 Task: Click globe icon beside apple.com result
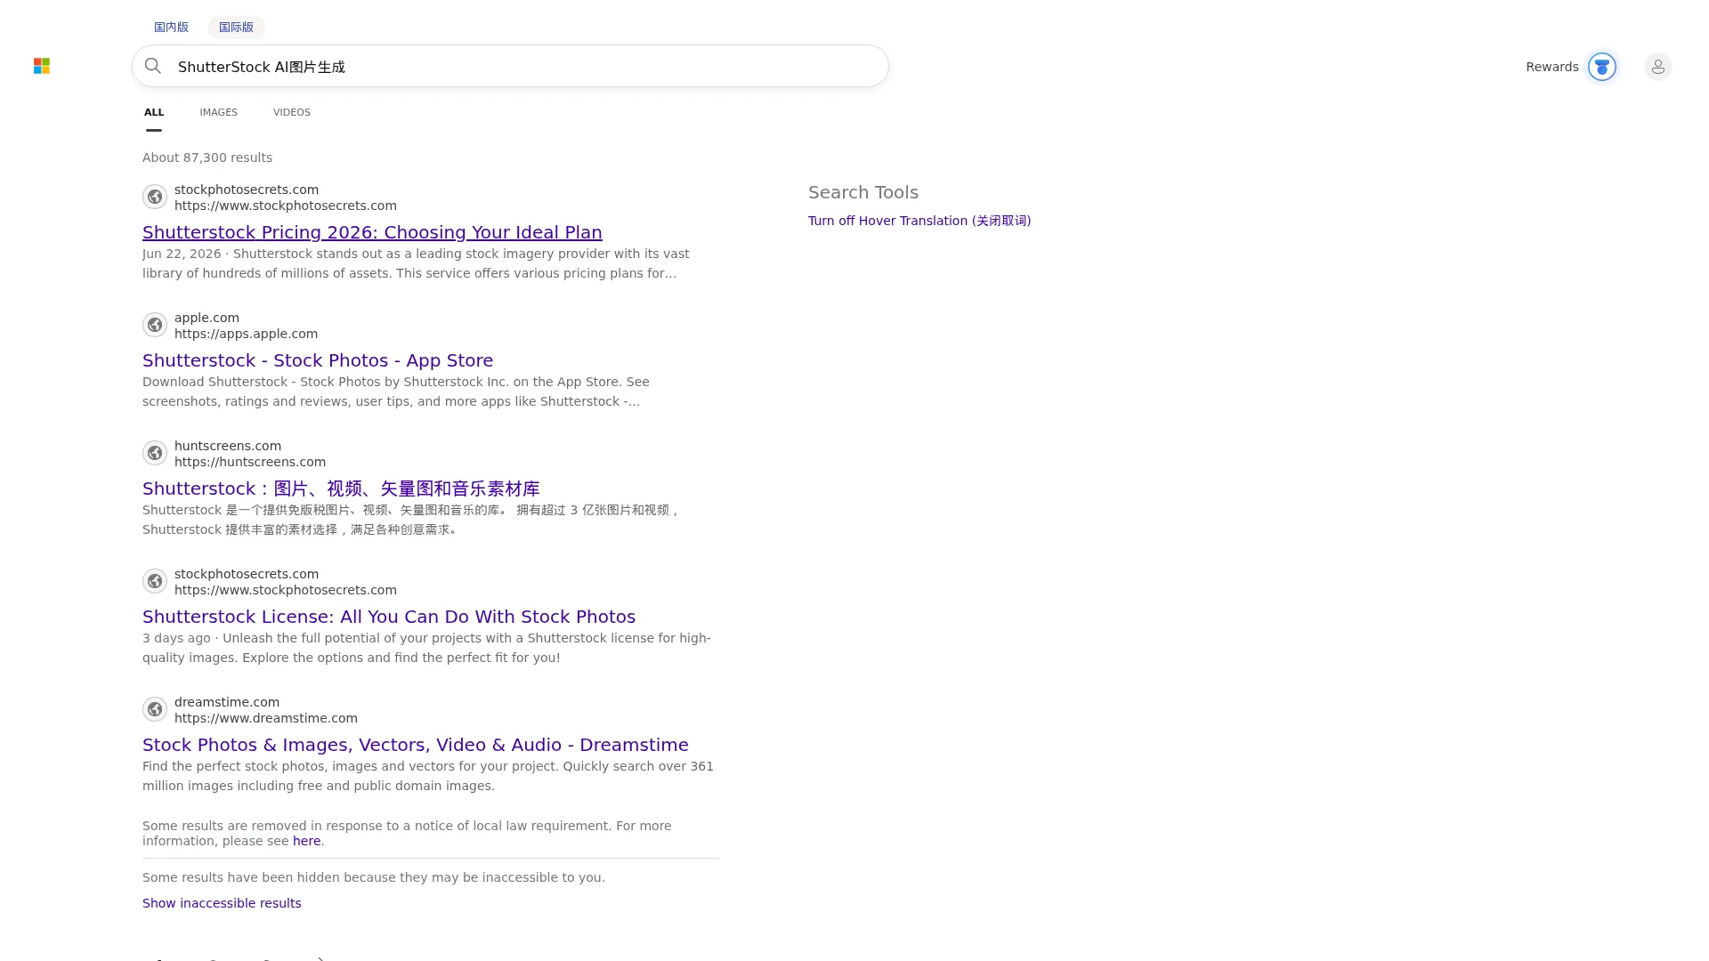click(155, 325)
